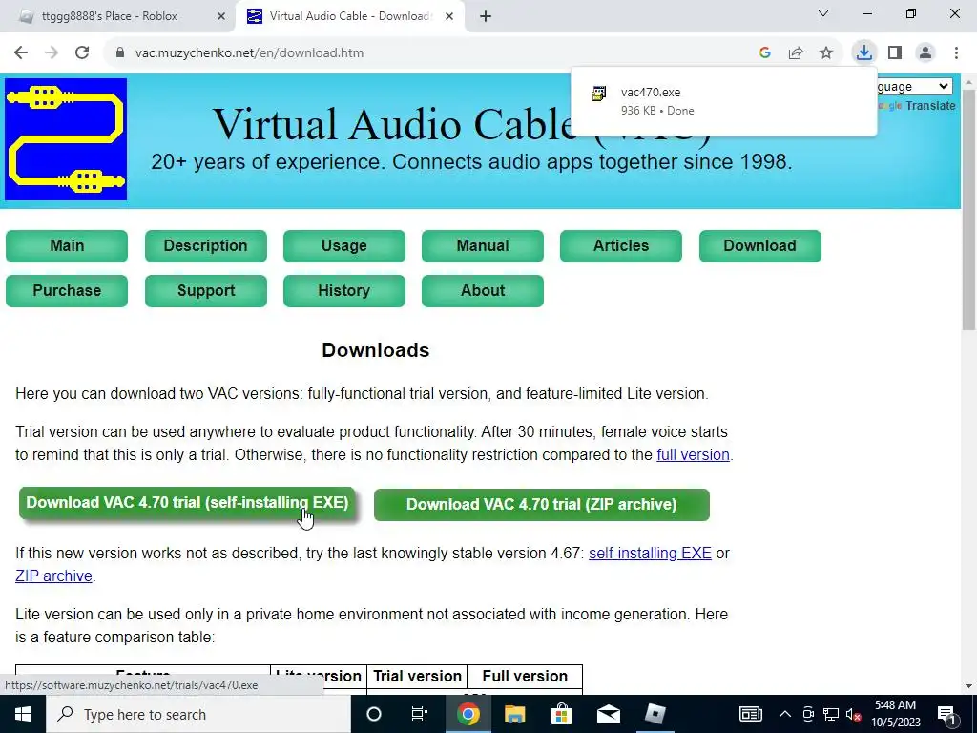
Task: Click the browser forward arrow
Action: 52,53
